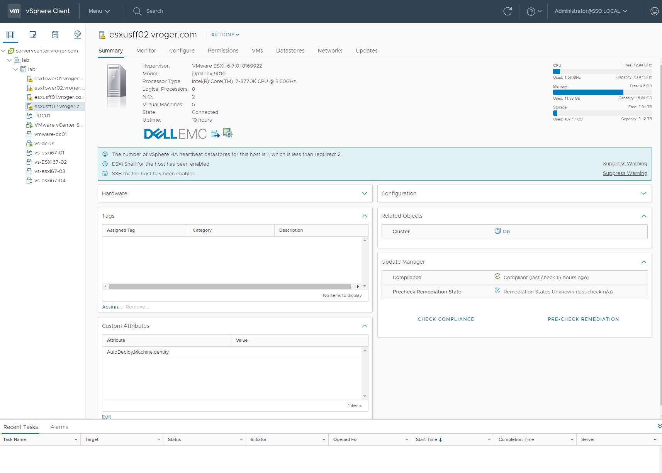
Task: Open the Menu dropdown
Action: [x=99, y=11]
